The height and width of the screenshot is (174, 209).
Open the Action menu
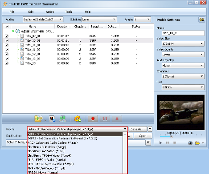[50, 12]
